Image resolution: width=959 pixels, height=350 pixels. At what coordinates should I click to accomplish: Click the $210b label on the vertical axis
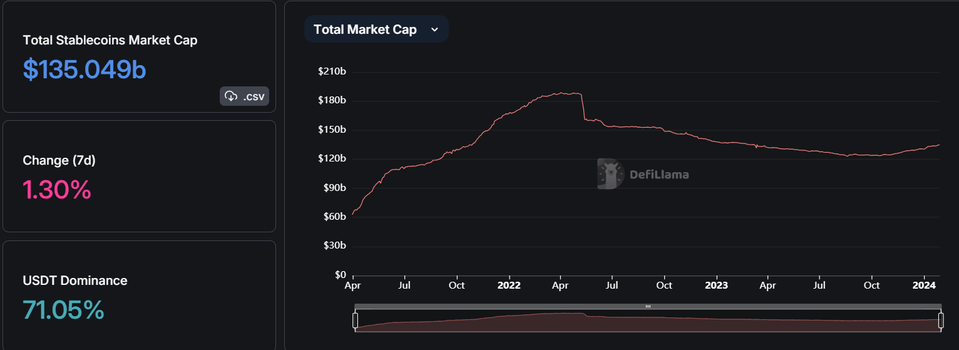pyautogui.click(x=332, y=71)
